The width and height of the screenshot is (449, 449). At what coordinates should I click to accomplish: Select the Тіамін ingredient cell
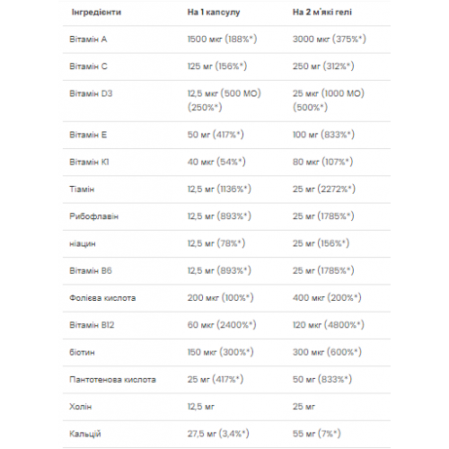(82, 189)
